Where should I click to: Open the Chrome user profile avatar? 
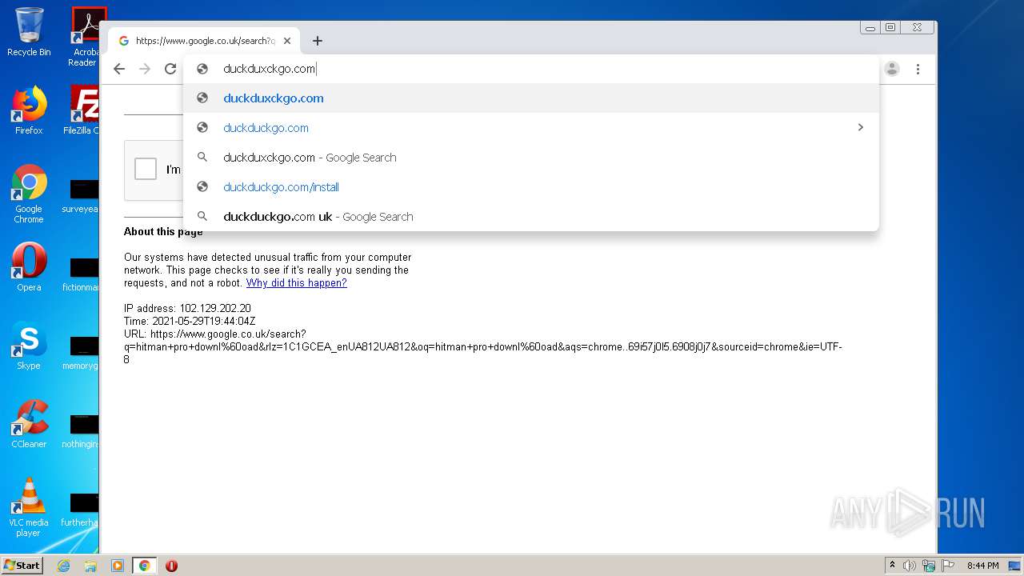(892, 69)
